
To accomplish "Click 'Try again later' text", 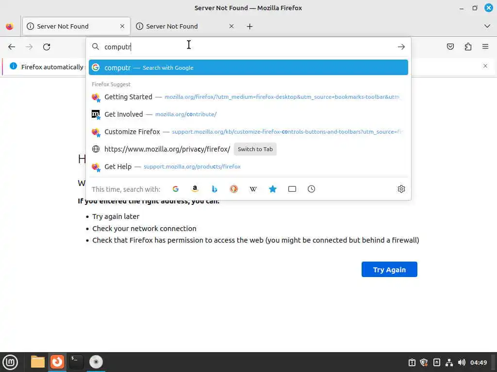I will click(x=116, y=217).
